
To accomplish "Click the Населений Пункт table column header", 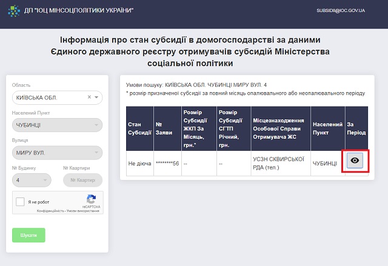I will coord(327,128).
